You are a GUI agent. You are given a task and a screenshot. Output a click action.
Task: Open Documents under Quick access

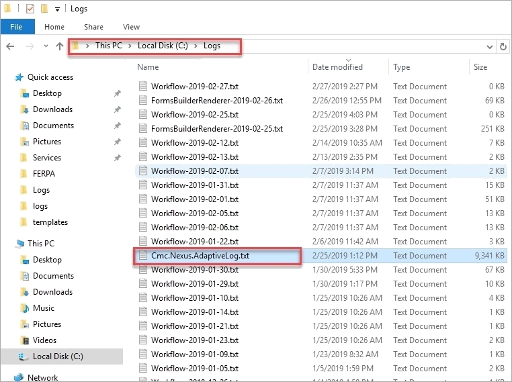click(x=53, y=126)
